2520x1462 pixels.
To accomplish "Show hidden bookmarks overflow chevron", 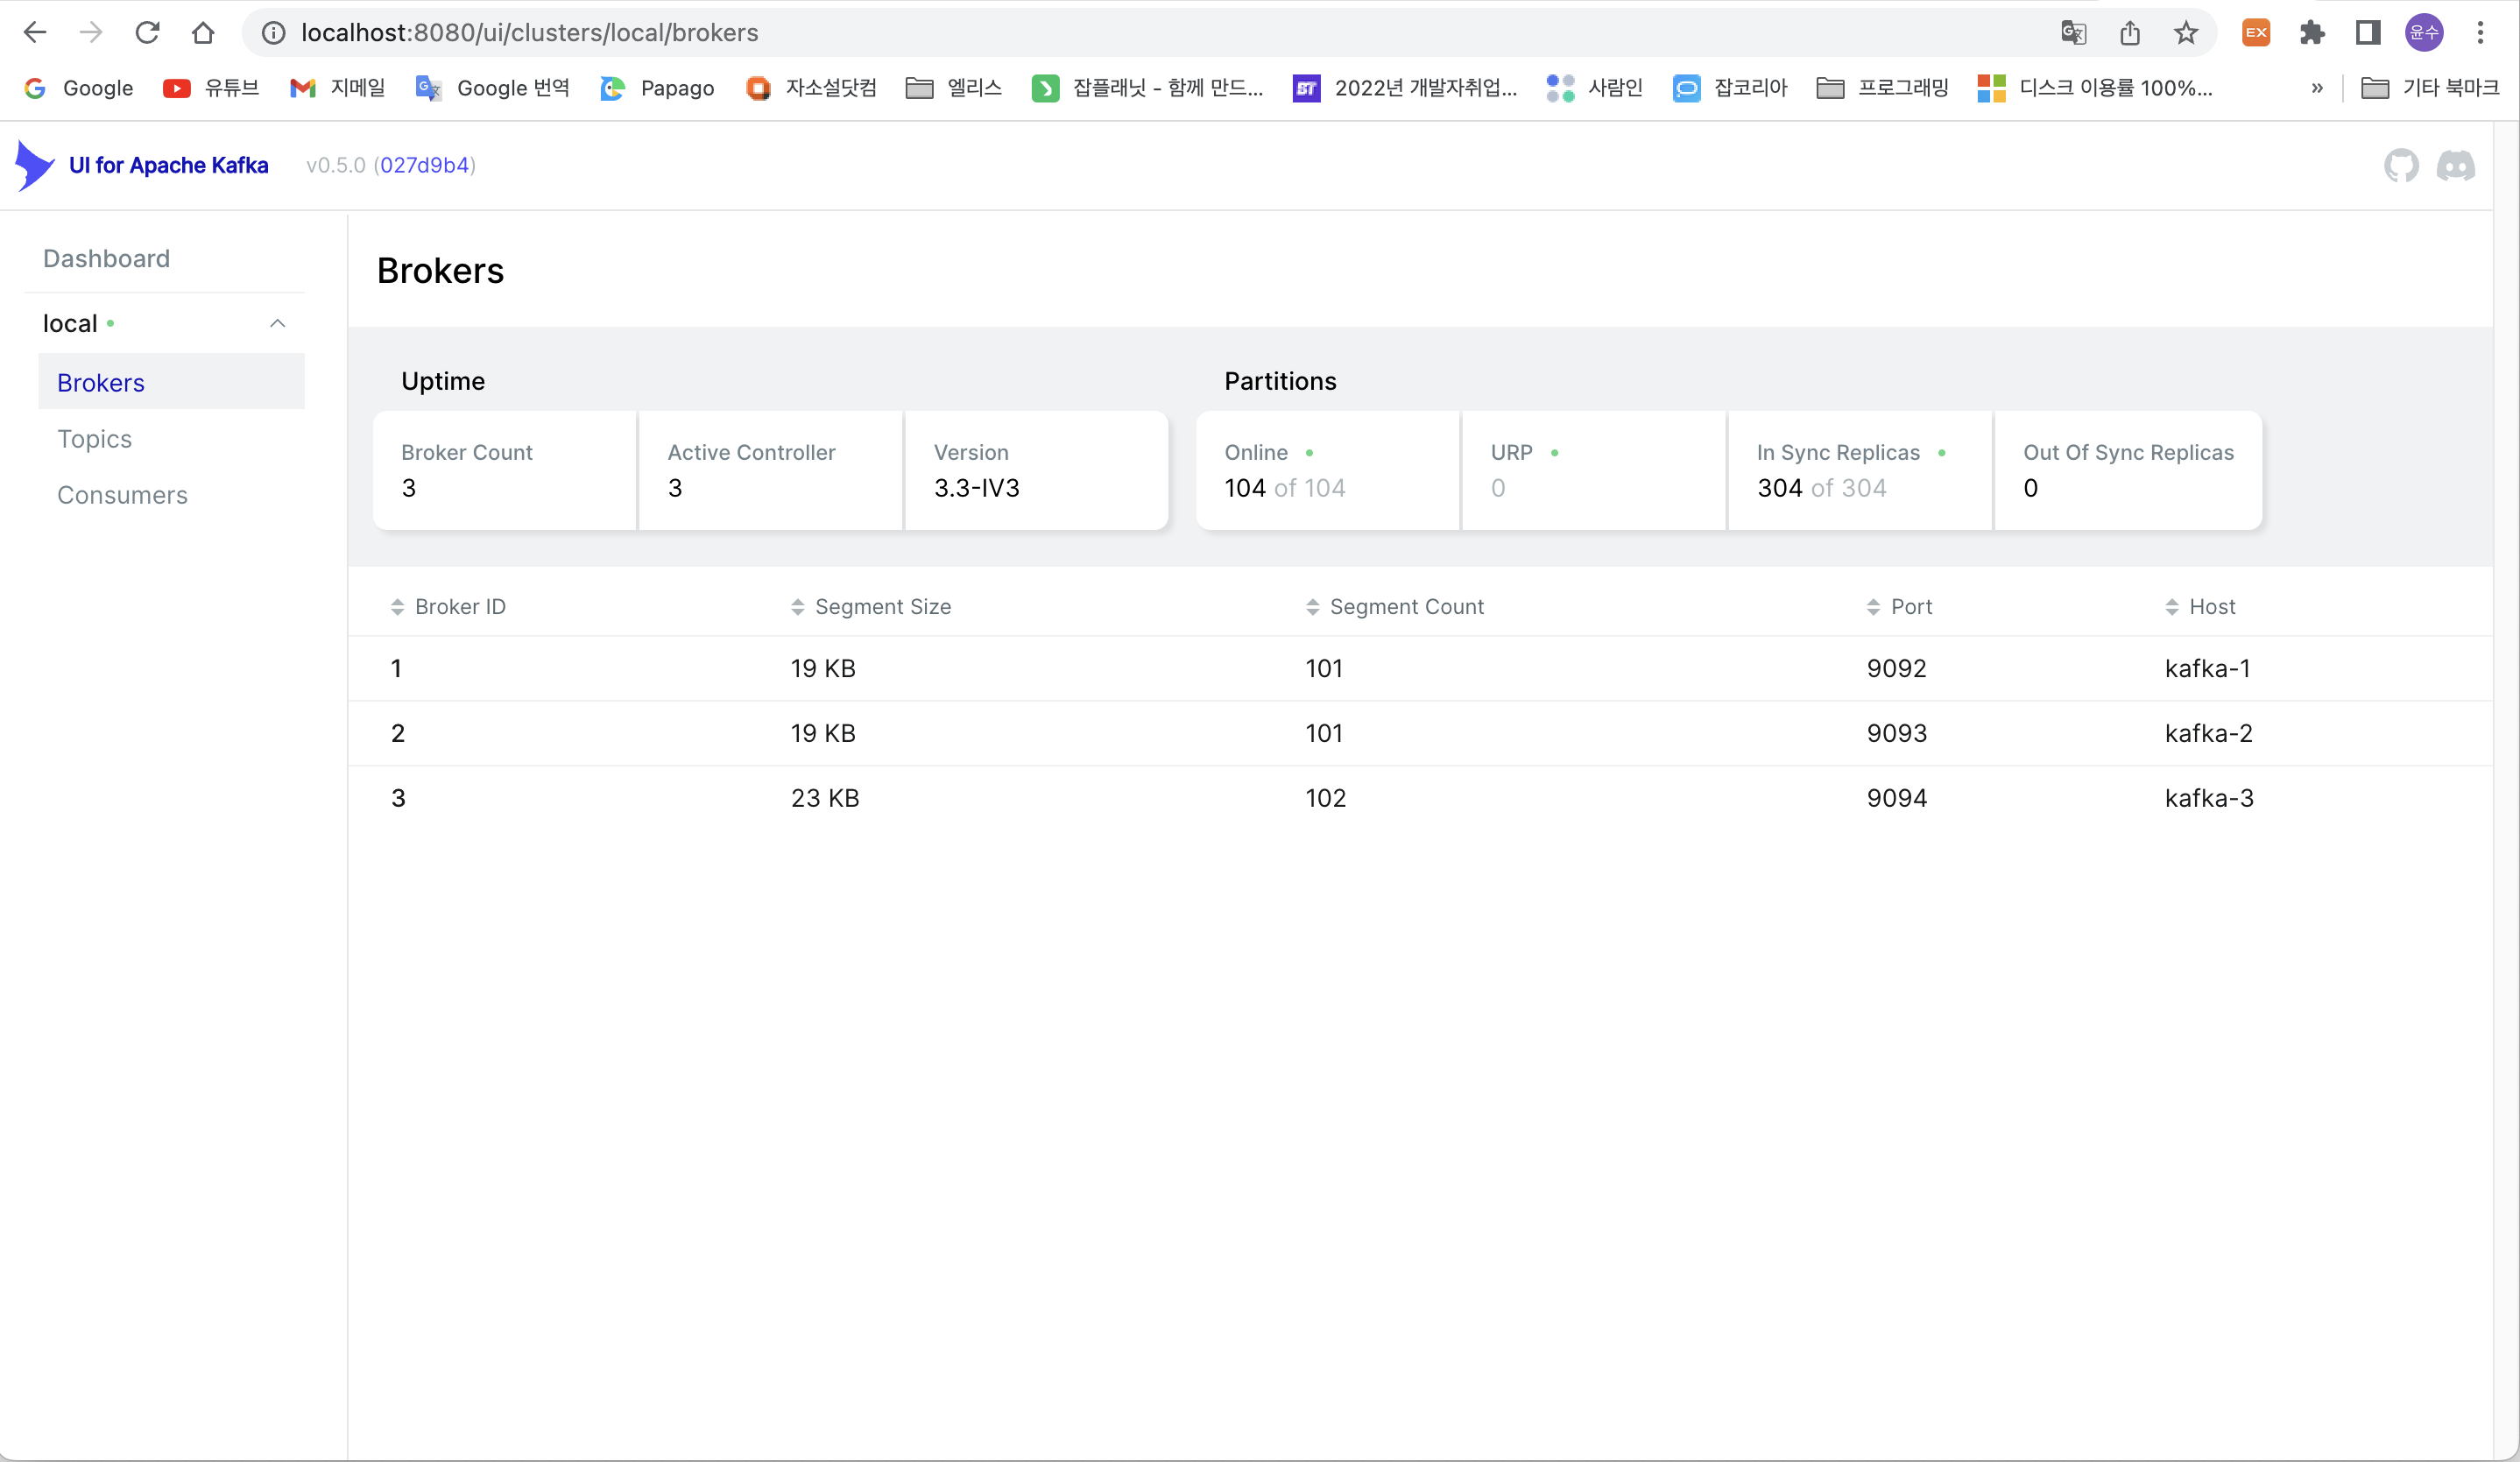I will [2316, 88].
